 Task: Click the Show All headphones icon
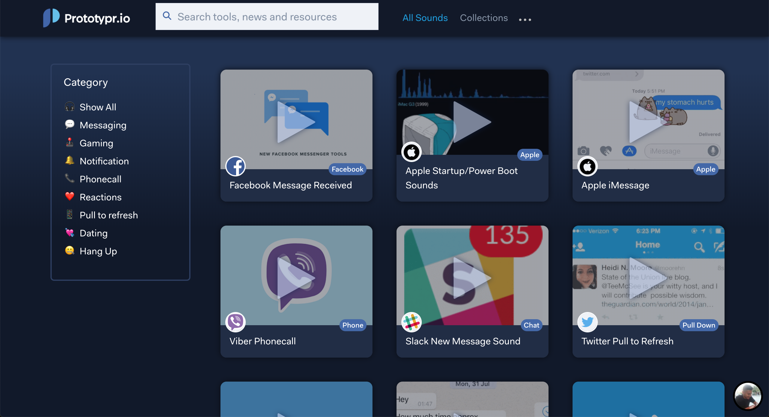tap(70, 106)
